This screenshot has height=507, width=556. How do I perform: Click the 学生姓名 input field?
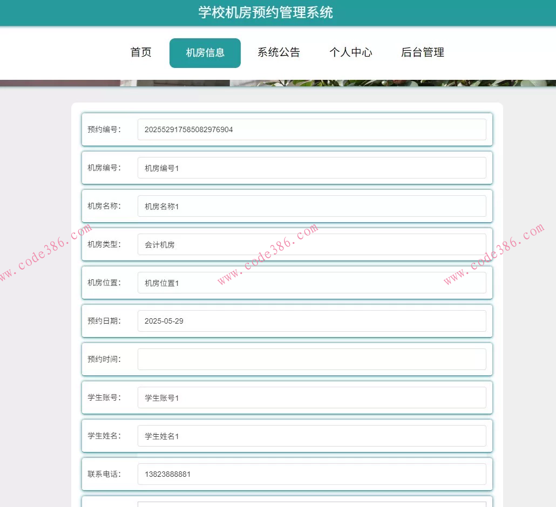(x=312, y=435)
